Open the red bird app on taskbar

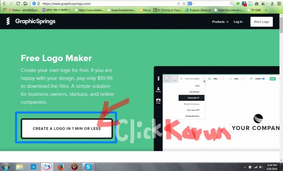pos(74,167)
